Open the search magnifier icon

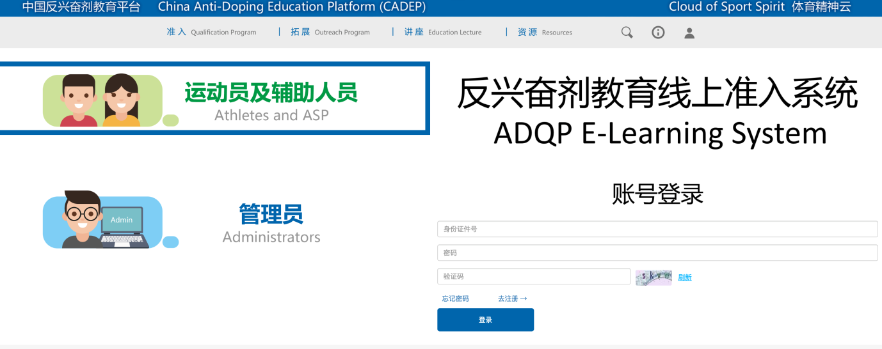pyautogui.click(x=627, y=33)
